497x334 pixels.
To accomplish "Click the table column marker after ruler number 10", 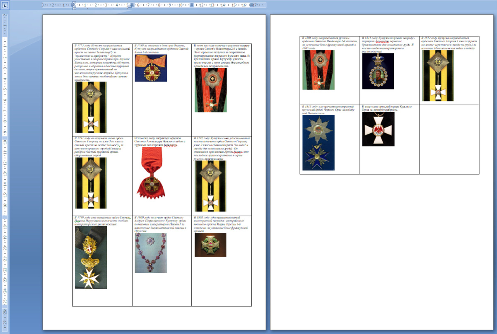I will (x=192, y=5).
